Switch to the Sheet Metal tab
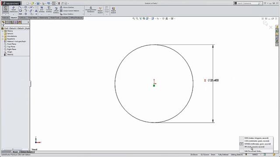 click(x=32, y=18)
